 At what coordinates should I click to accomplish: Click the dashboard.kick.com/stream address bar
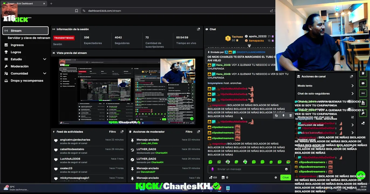click(x=104, y=11)
